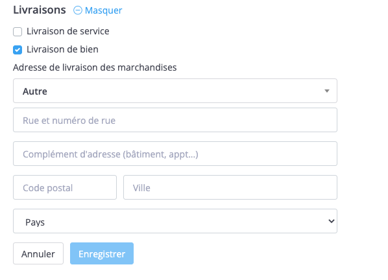388x280 pixels.
Task: Click the Livraisons section heading
Action: pyautogui.click(x=40, y=10)
